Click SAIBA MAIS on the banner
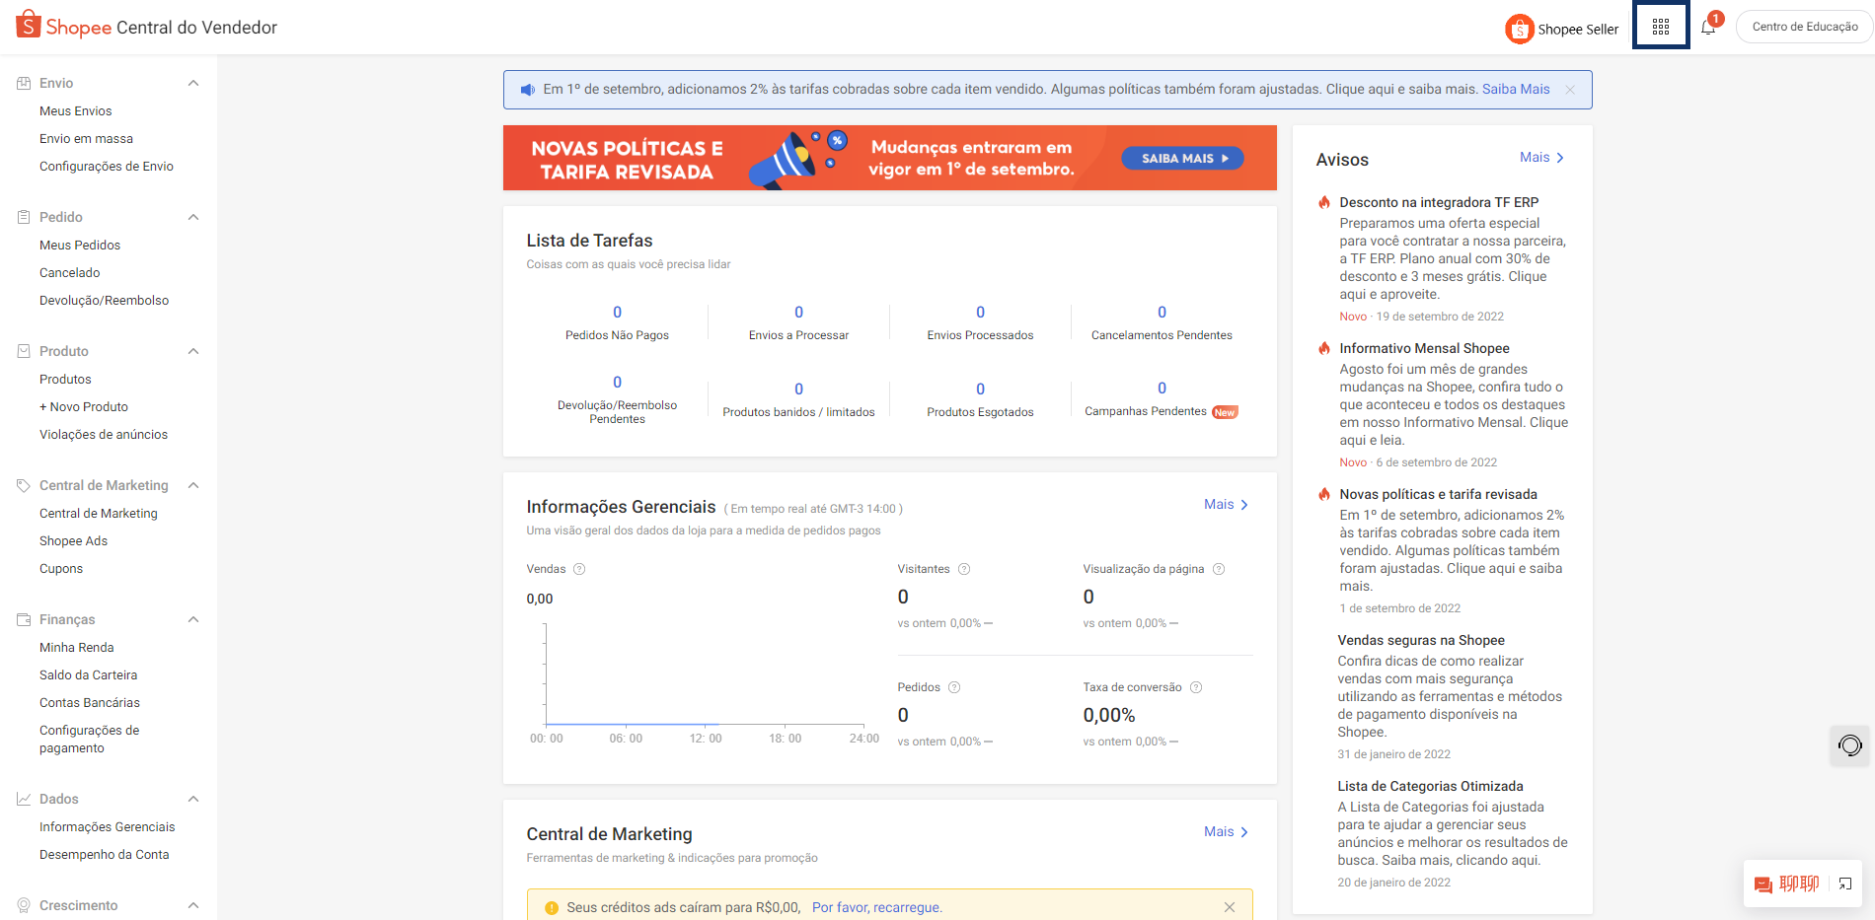 point(1182,158)
